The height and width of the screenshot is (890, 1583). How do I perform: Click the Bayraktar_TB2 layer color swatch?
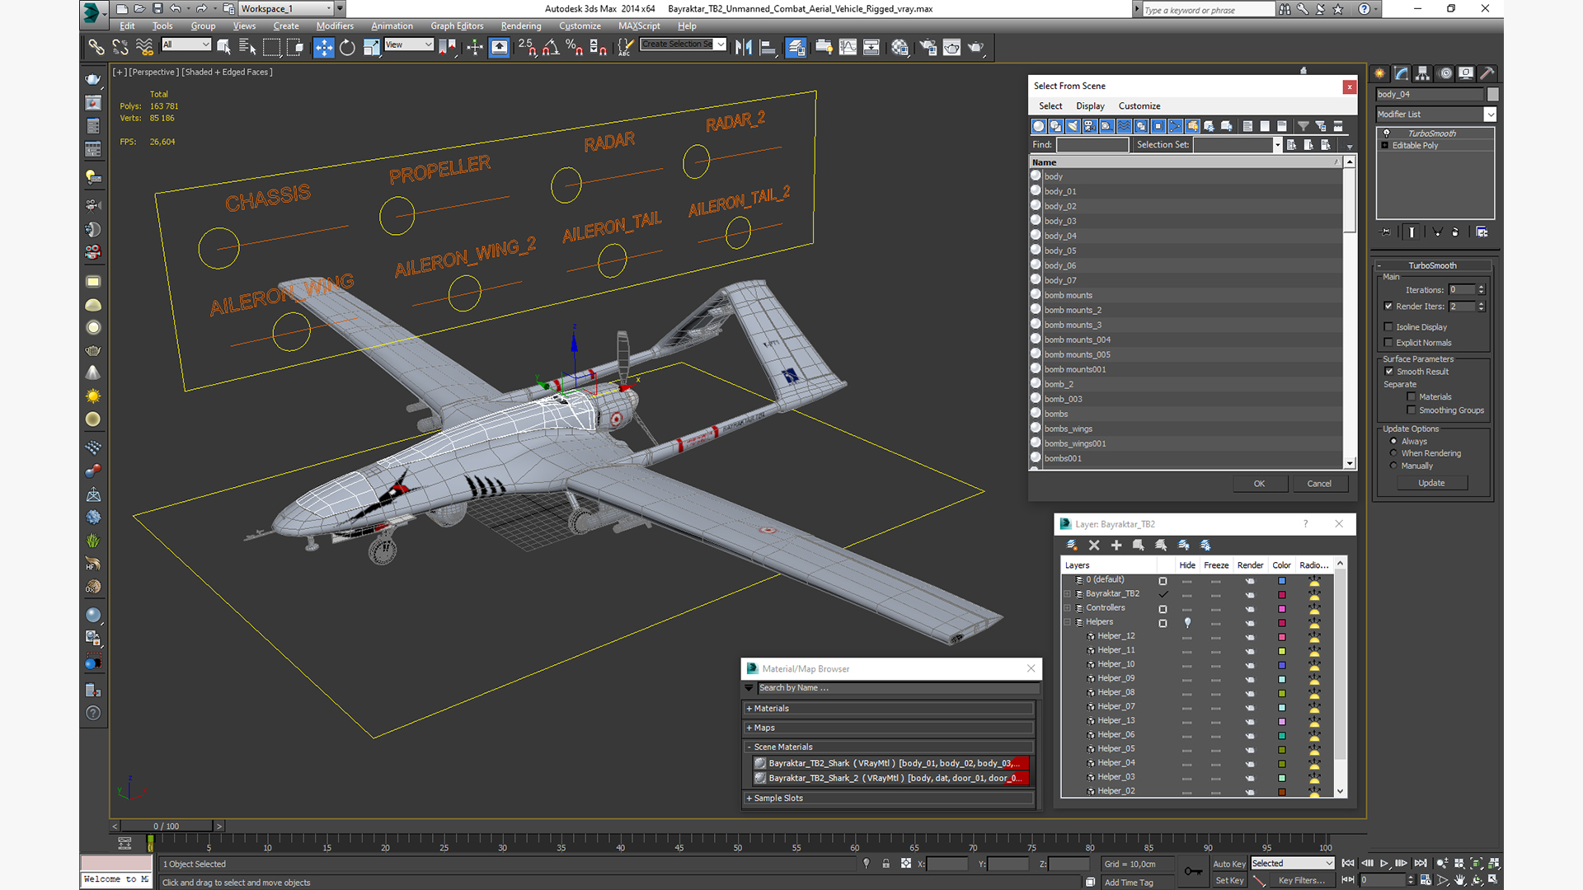point(1281,594)
